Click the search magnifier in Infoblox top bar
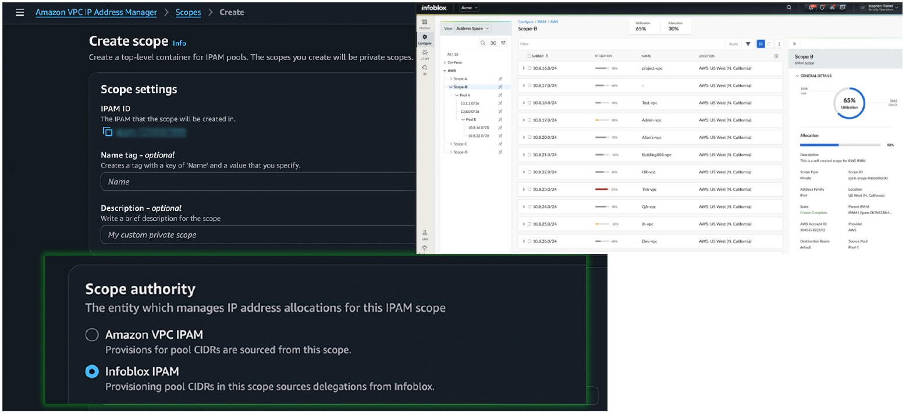Screen dimensions: 906x413 click(x=788, y=8)
